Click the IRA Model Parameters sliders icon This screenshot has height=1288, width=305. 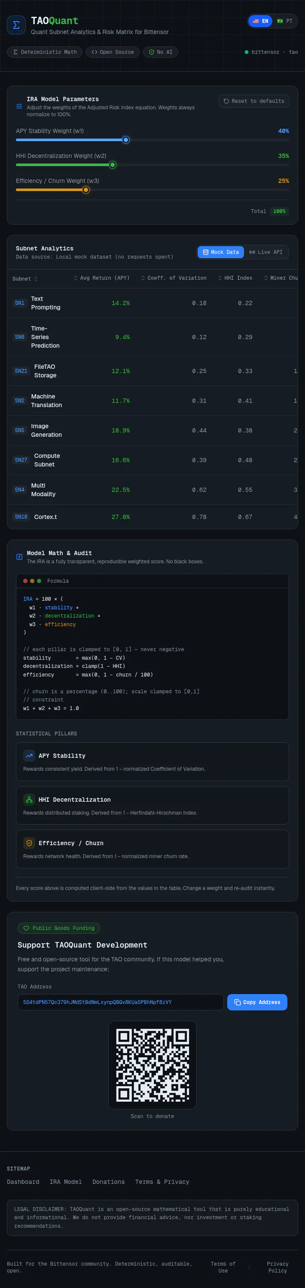coord(19,106)
